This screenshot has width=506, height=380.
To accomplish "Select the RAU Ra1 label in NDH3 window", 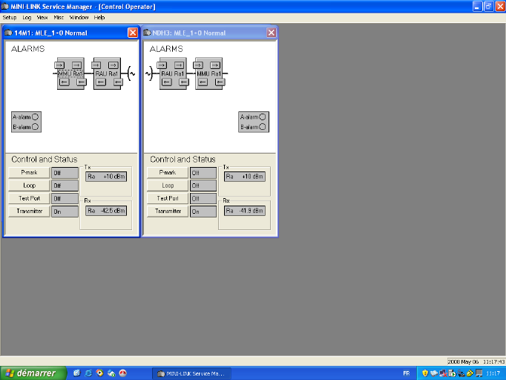I will (173, 73).
